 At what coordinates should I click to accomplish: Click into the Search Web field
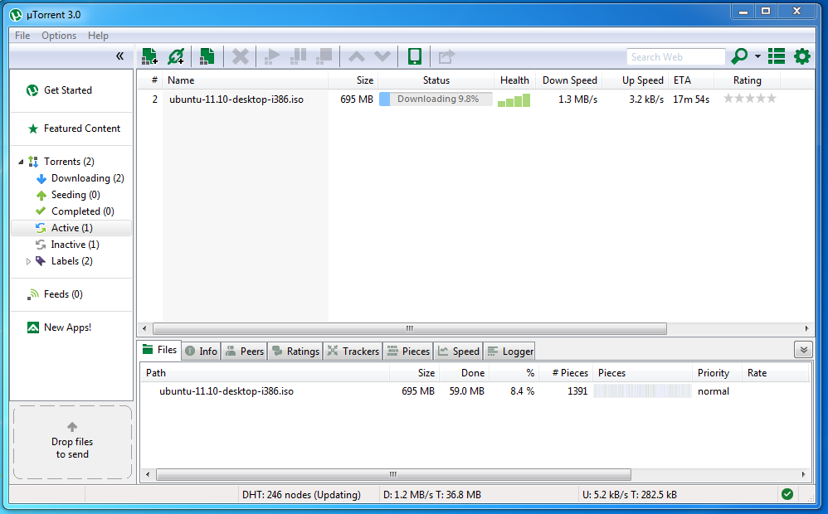(675, 56)
